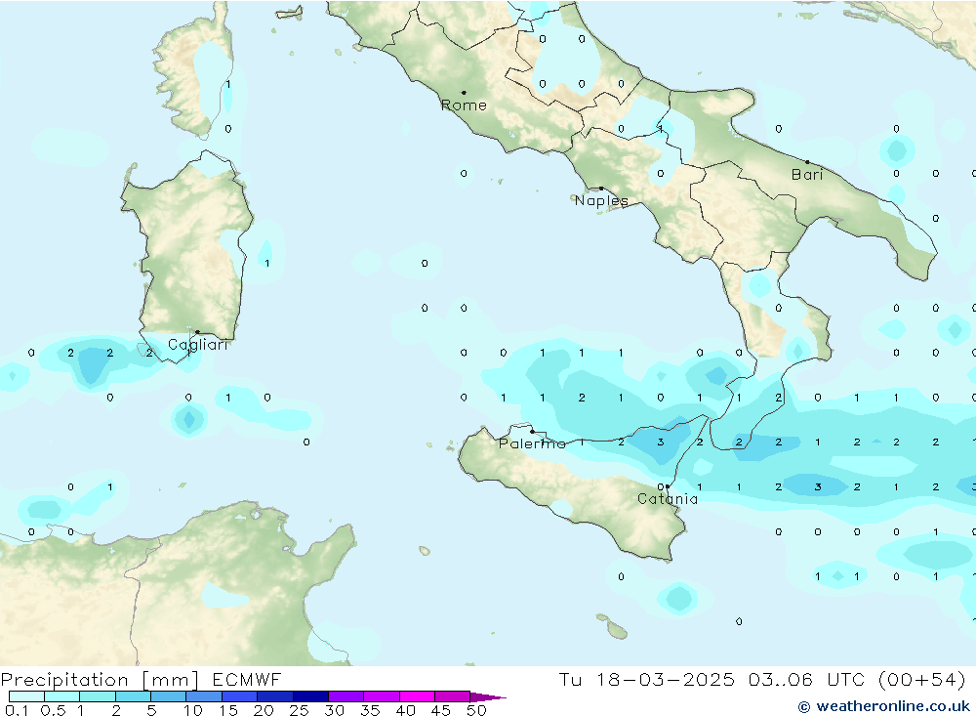Click the Cagliari location dot marker
The width and height of the screenshot is (976, 716).
197,332
